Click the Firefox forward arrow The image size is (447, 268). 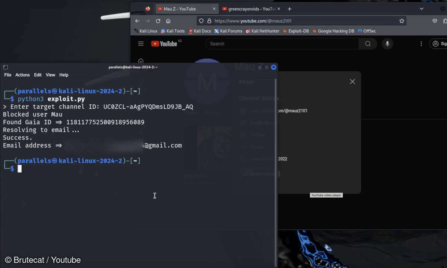tap(148, 21)
